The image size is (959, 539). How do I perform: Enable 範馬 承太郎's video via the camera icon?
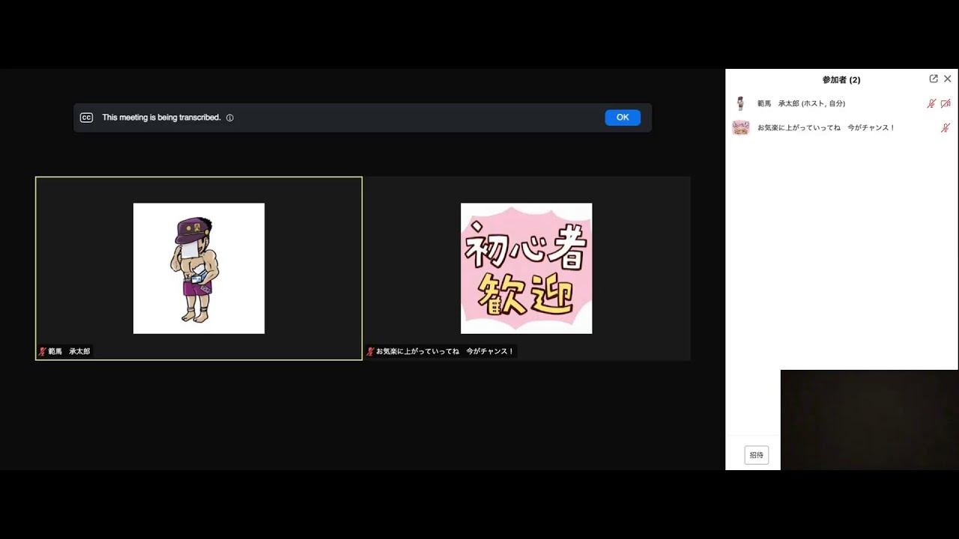(x=946, y=103)
